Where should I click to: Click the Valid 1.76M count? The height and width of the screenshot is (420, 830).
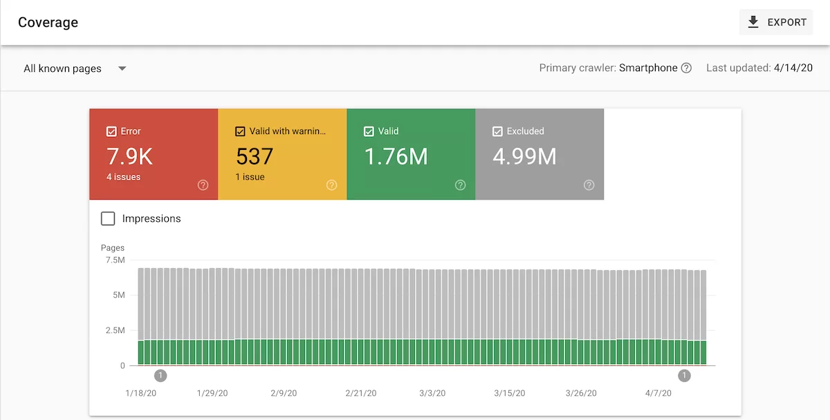coord(396,157)
